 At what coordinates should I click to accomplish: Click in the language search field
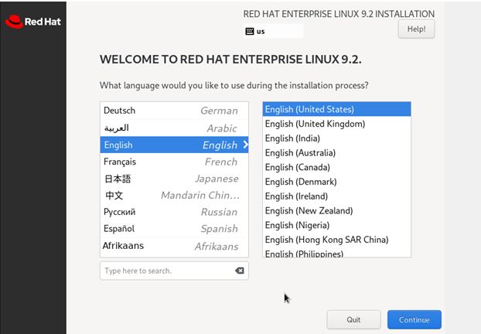(174, 271)
